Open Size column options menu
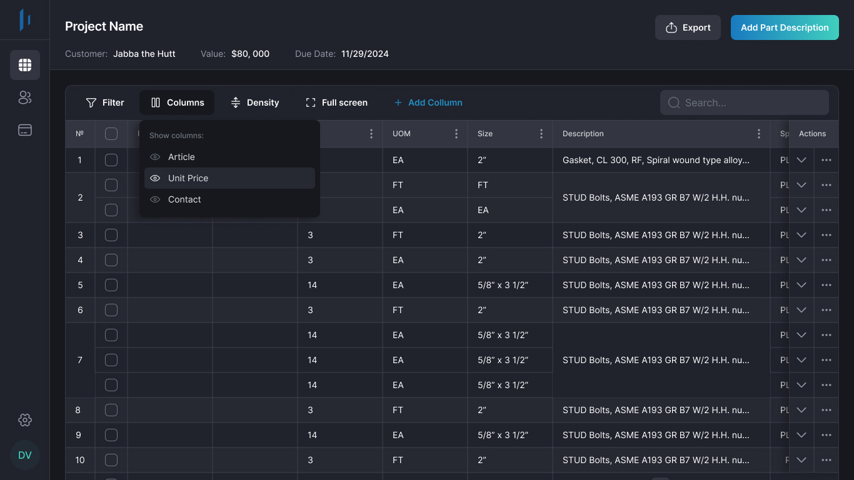The height and width of the screenshot is (480, 854). (541, 134)
